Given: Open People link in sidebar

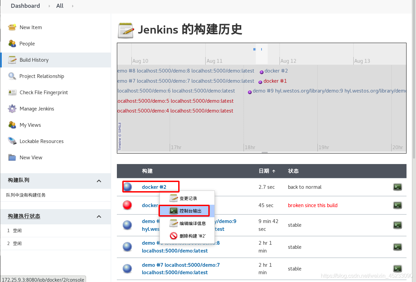Looking at the screenshot, I should pyautogui.click(x=27, y=44).
